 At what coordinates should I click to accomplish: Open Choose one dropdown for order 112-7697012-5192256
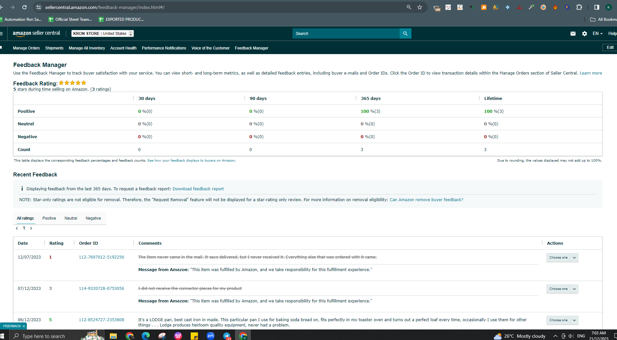tap(562, 258)
